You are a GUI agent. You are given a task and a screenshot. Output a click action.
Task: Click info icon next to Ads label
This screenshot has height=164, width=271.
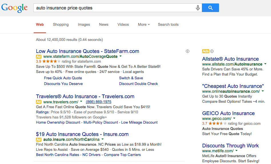[212, 51]
